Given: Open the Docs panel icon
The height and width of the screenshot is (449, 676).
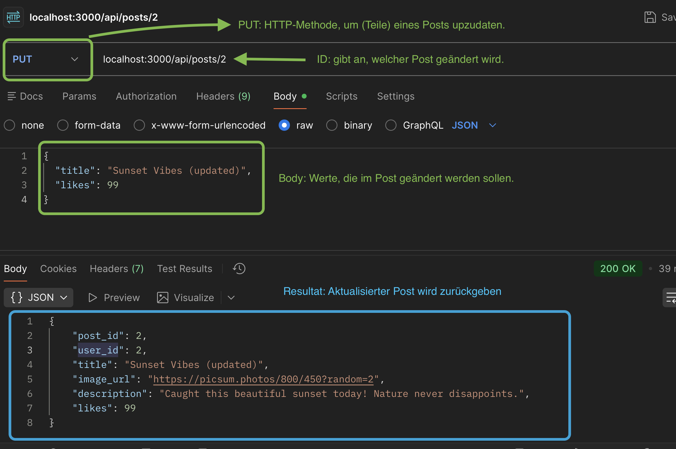Looking at the screenshot, I should click(12, 96).
